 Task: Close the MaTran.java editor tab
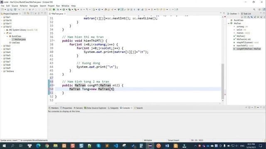coord(65,14)
